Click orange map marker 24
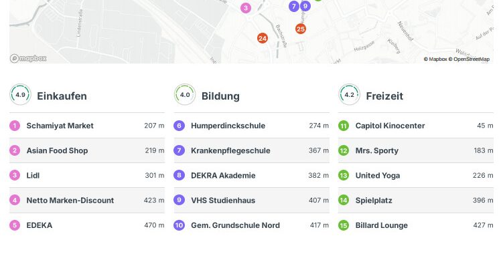Screen dimensions: 501x258 pos(263,38)
